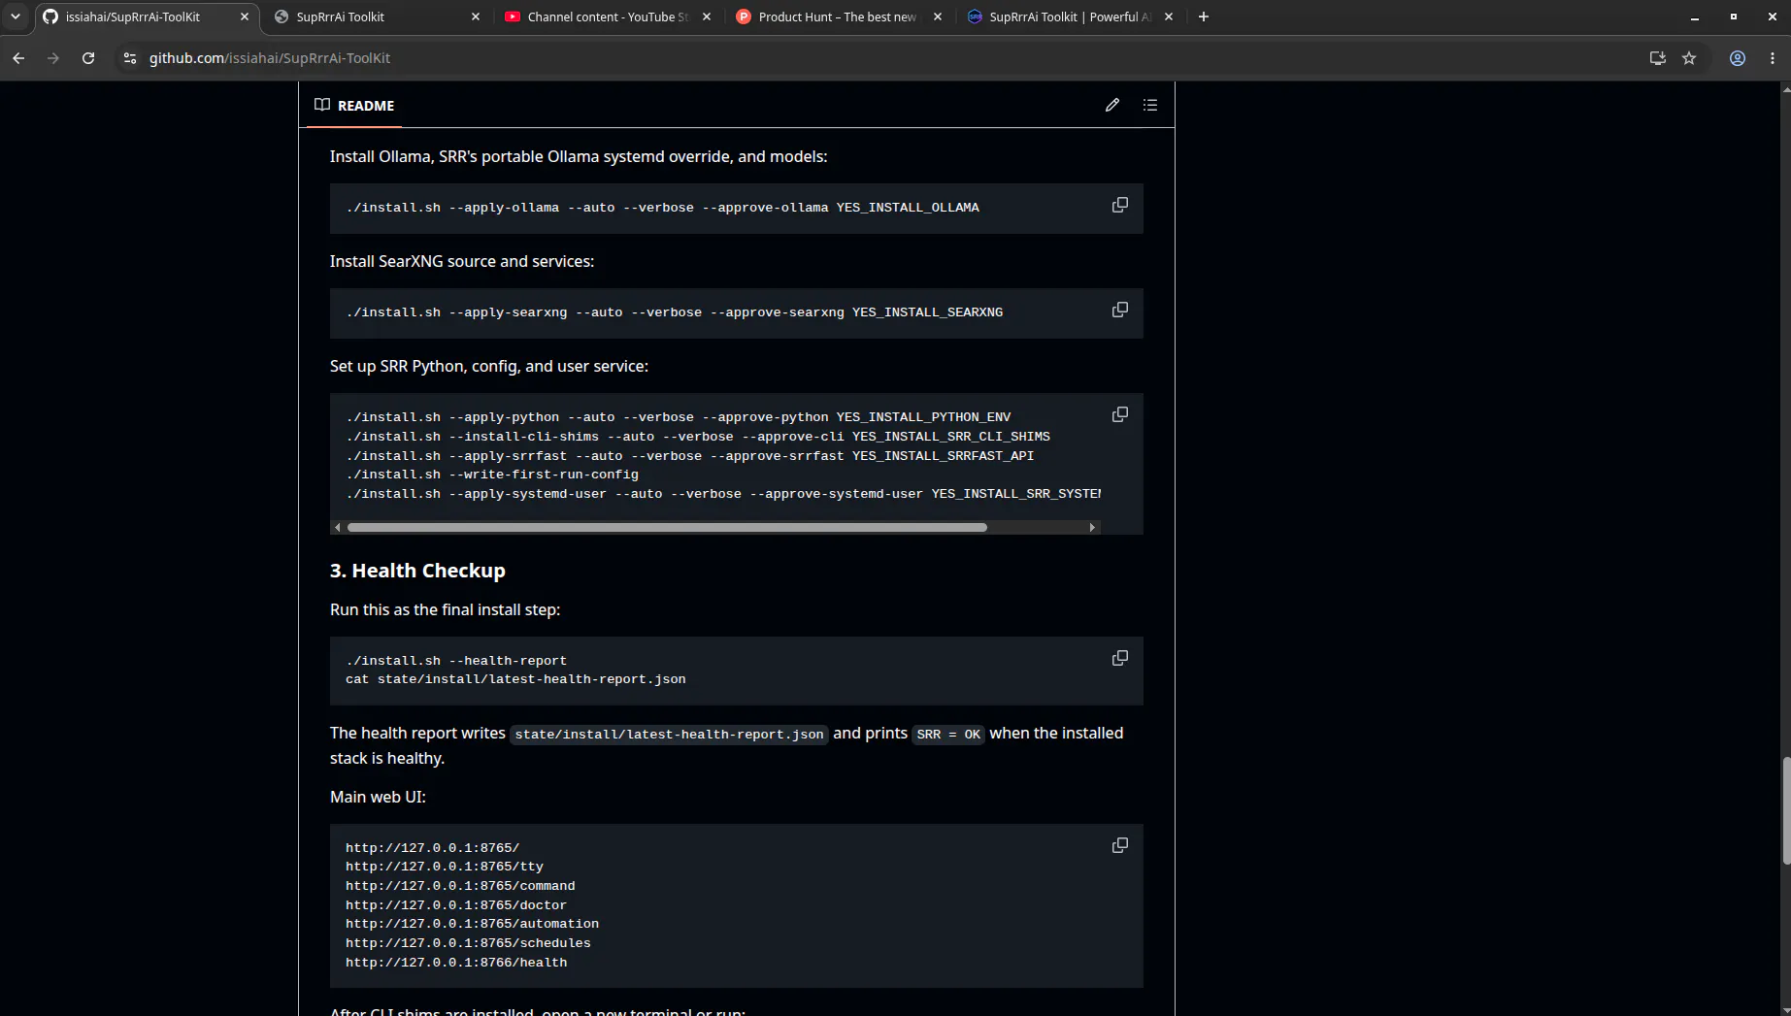Select the README tab label
The width and height of the screenshot is (1791, 1016).
[x=354, y=105]
